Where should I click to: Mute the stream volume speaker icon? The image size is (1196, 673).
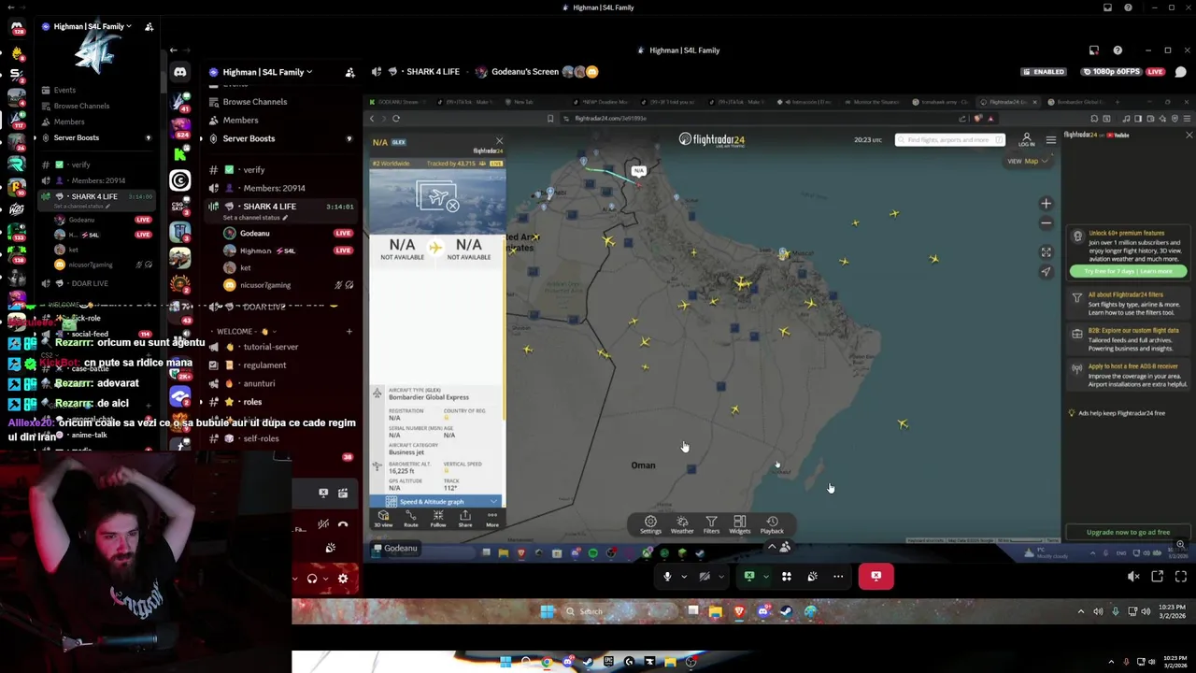(1133, 577)
